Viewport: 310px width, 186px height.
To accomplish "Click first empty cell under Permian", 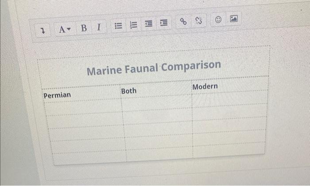I will click(x=83, y=107).
